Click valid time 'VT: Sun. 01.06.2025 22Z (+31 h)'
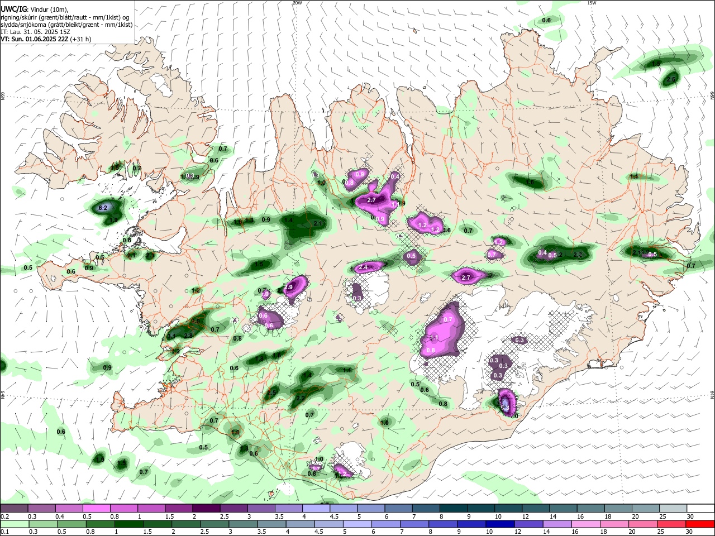Screen dimensions: 715x536 [46, 39]
